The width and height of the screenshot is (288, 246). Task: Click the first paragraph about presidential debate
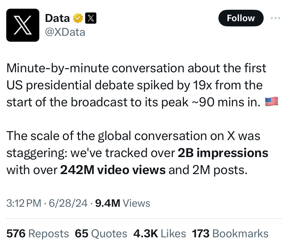click(x=142, y=85)
